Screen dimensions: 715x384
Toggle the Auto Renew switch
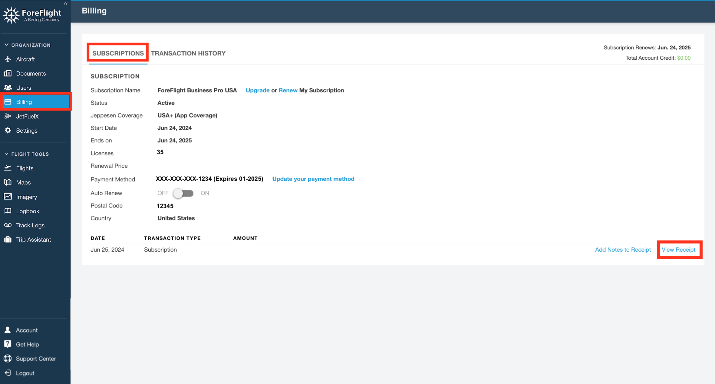point(183,193)
